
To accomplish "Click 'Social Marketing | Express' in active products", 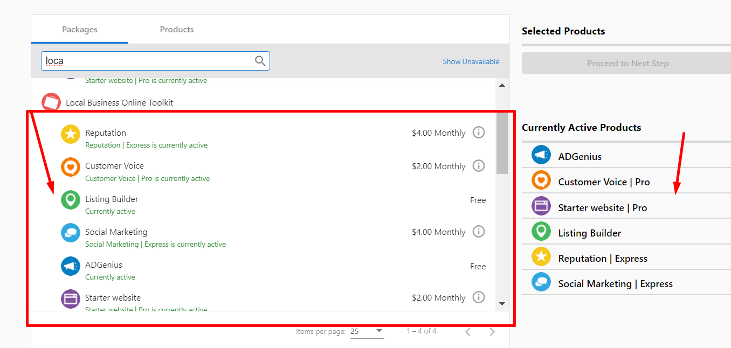I will coord(616,284).
